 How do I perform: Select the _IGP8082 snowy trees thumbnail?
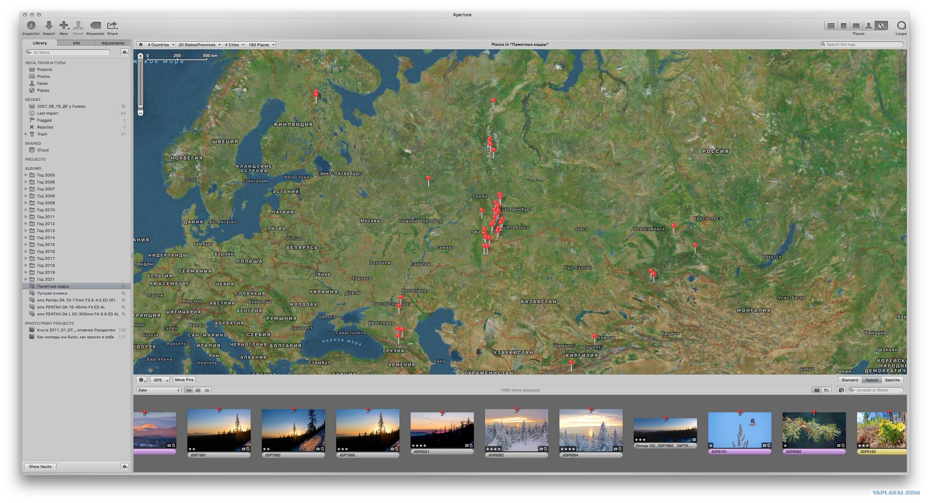(x=516, y=430)
